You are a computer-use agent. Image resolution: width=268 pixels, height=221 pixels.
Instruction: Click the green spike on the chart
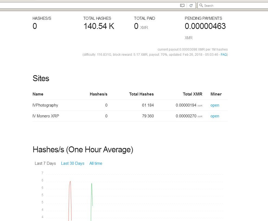[x=92, y=202]
